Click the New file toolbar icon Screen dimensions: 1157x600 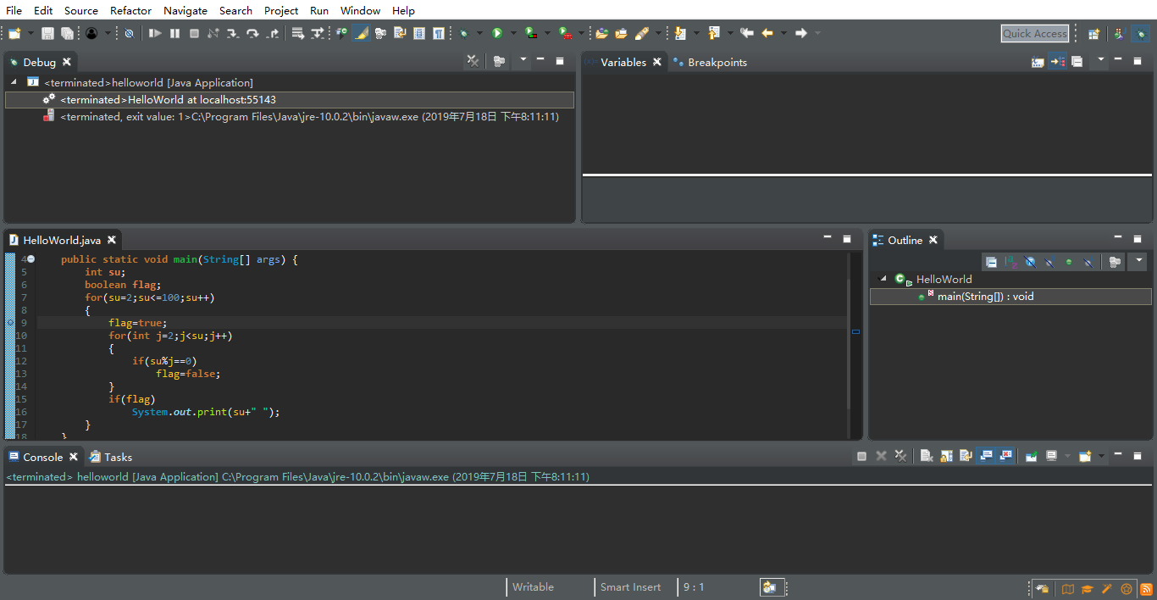(x=14, y=33)
